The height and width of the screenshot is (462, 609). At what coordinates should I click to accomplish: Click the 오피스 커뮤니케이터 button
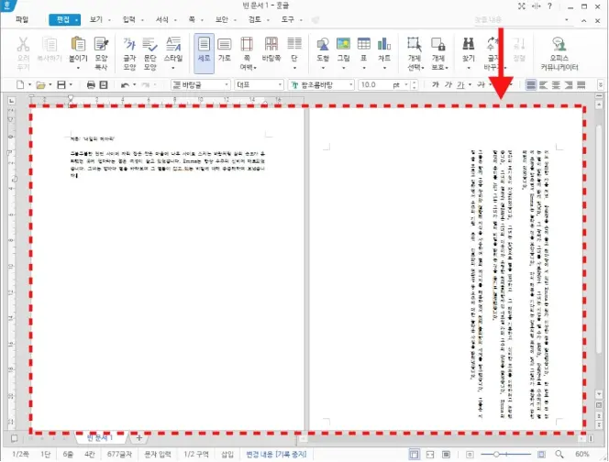(560, 49)
